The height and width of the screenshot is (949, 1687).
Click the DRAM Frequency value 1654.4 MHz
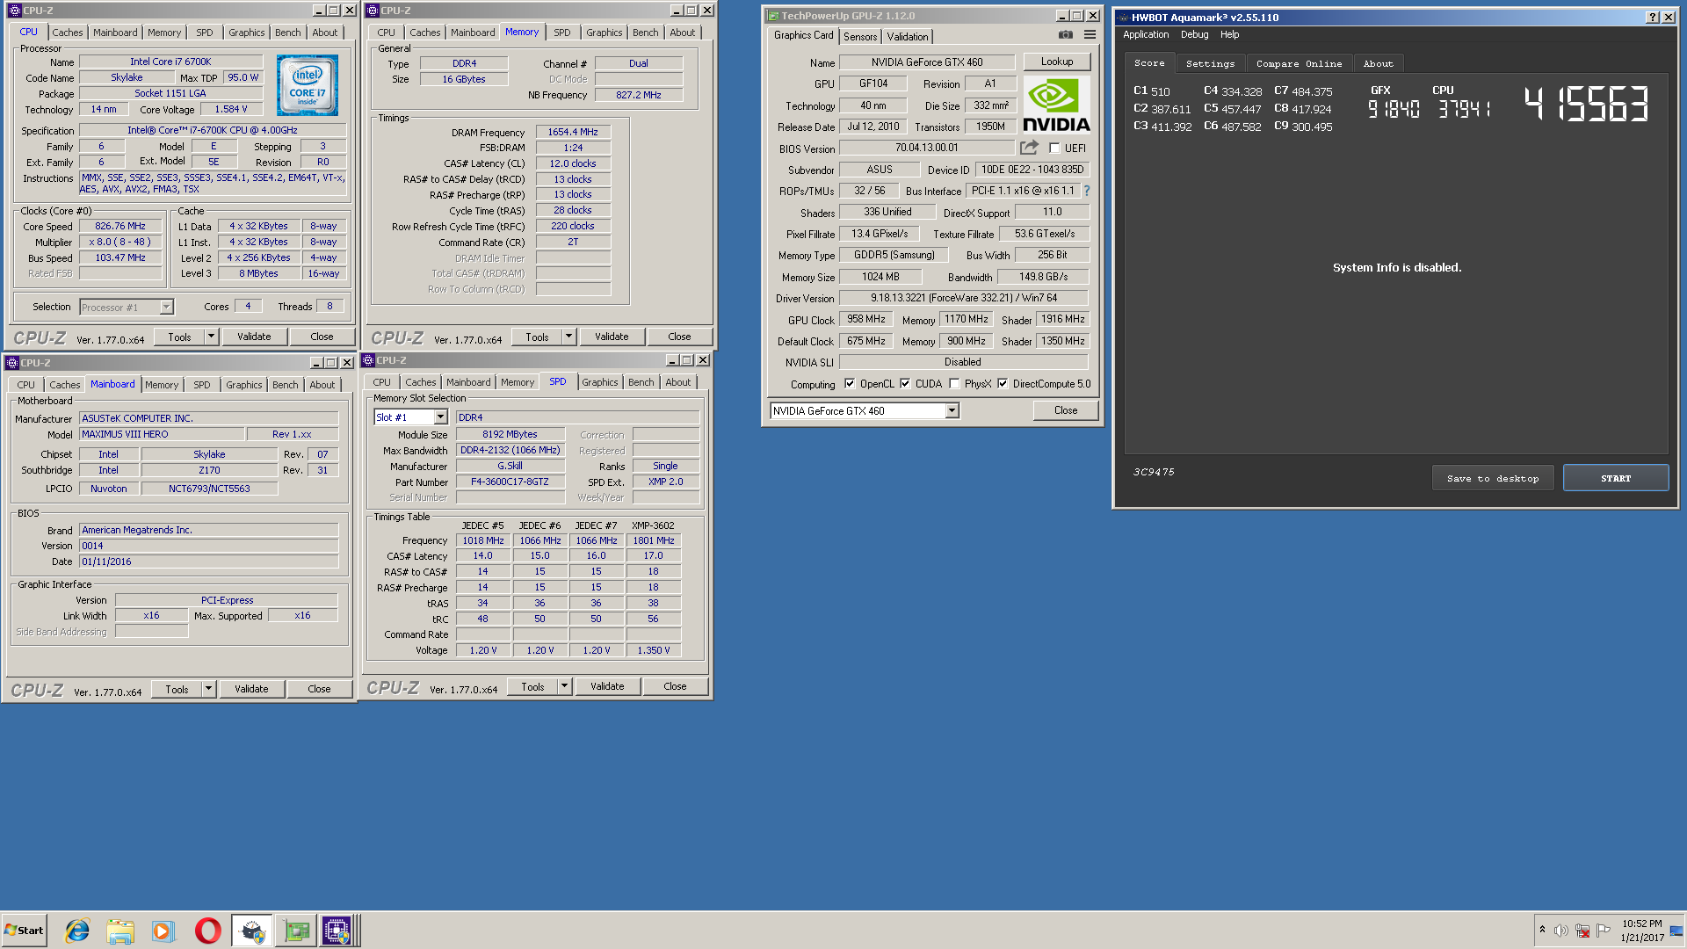[x=573, y=133]
